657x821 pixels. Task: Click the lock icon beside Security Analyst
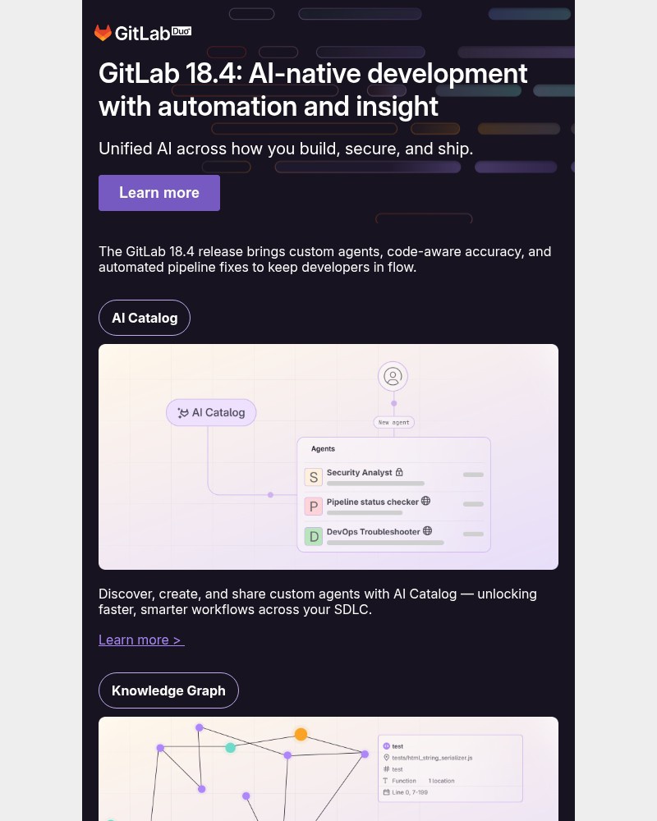399,472
